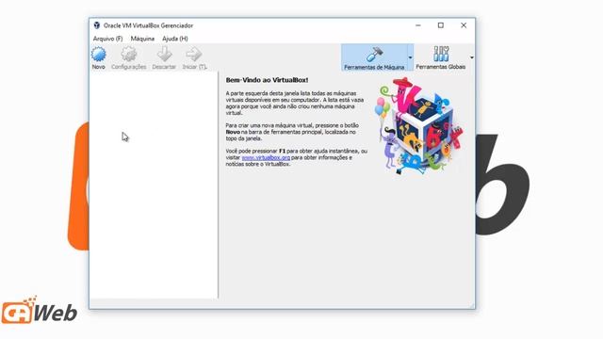Follow the www.virtualbox.org link
This screenshot has width=603, height=339.
point(266,157)
